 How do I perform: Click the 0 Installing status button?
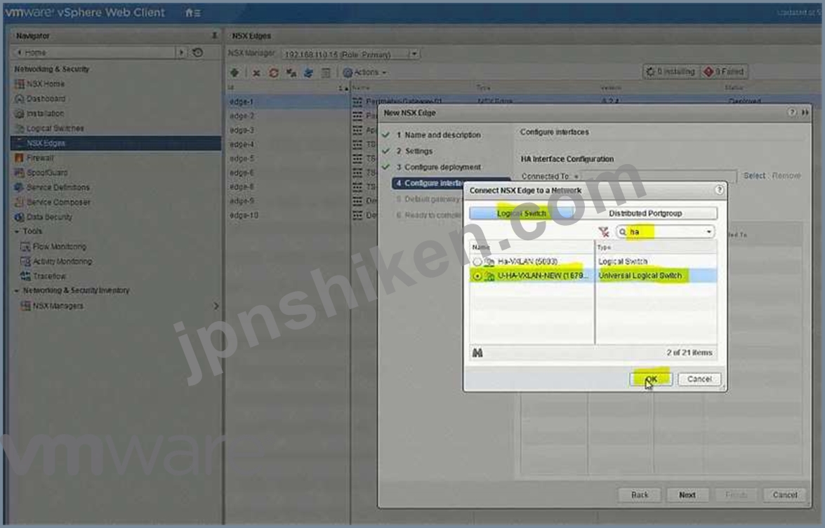pos(671,72)
